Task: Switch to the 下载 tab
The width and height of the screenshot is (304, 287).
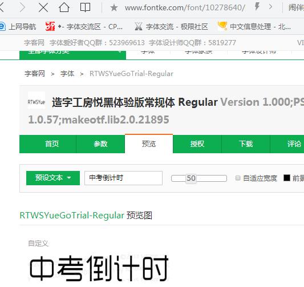Action: click(x=246, y=144)
